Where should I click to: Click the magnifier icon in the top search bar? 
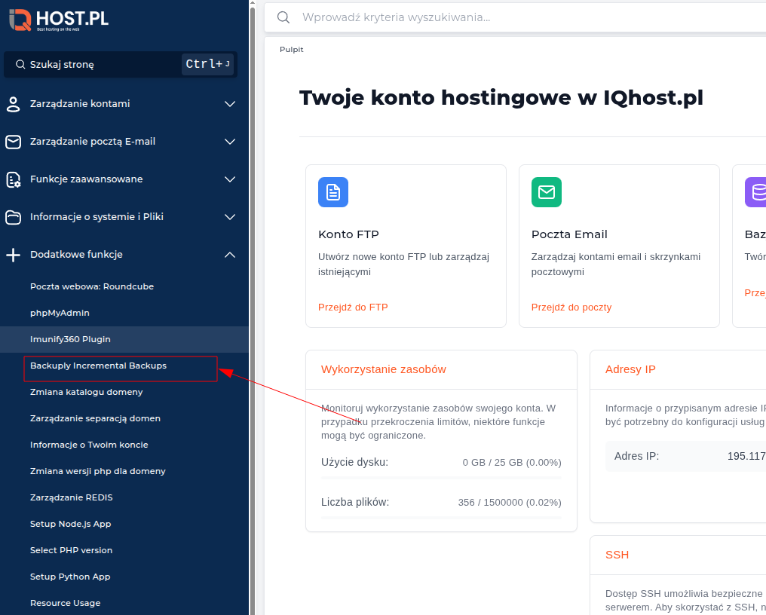coord(283,17)
